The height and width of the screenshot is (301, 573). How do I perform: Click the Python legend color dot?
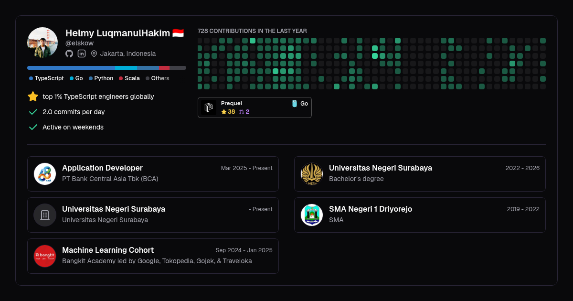91,78
